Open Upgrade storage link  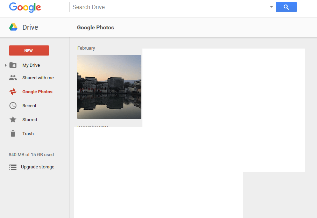pos(38,167)
